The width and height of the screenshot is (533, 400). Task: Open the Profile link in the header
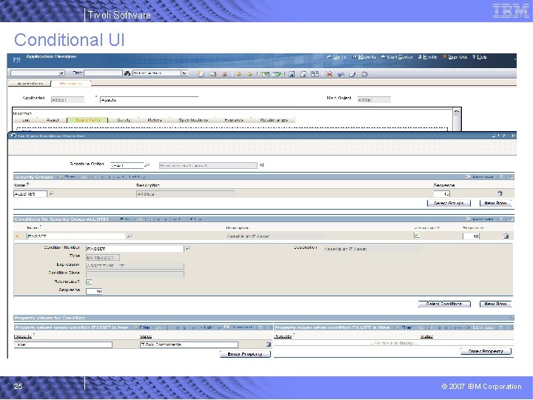pos(428,57)
